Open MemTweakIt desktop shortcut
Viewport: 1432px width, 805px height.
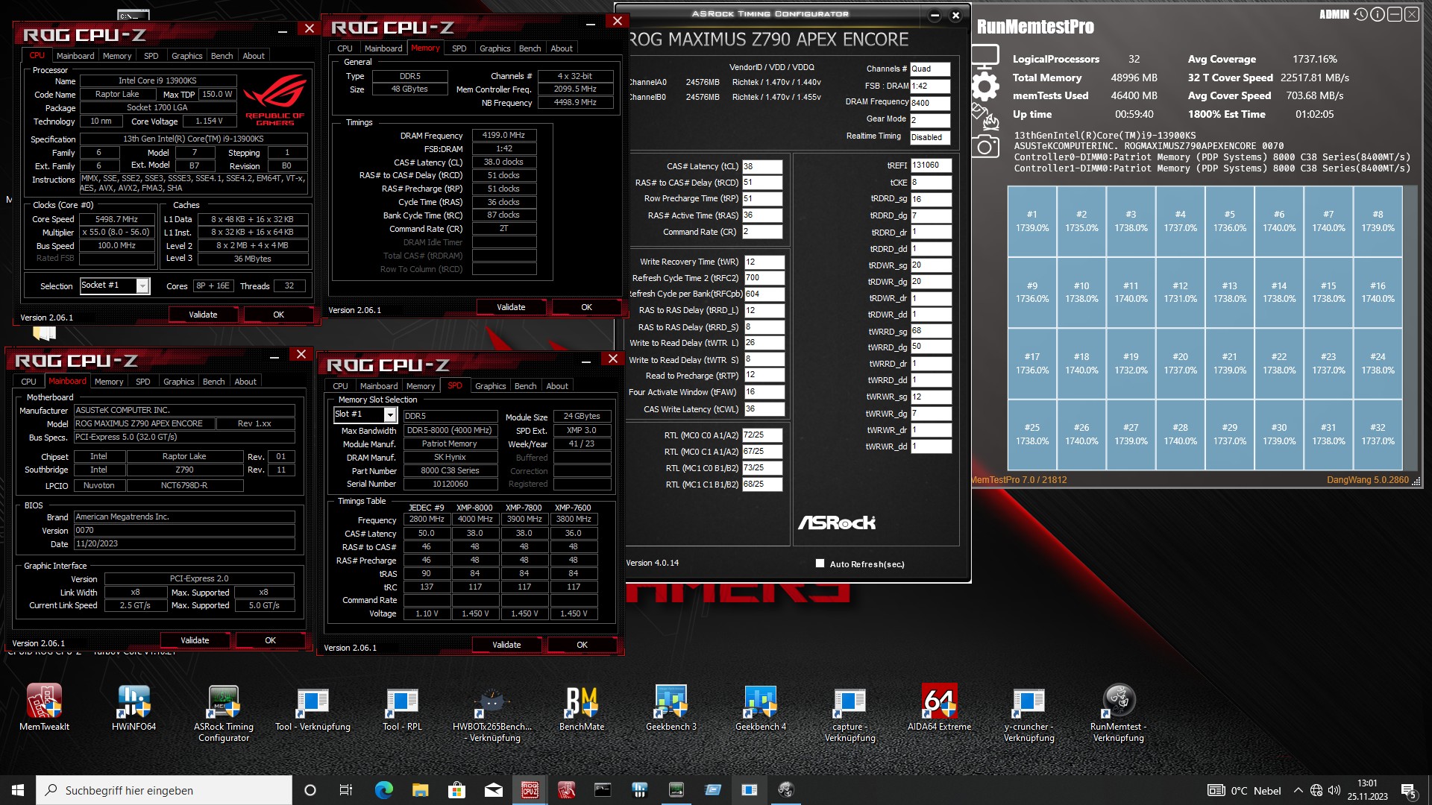pos(45,708)
